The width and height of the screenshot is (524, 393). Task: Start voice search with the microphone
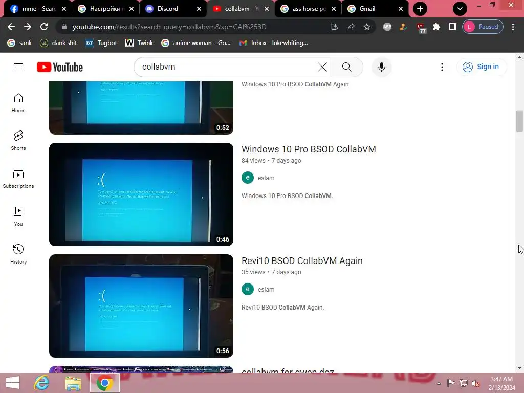[381, 67]
